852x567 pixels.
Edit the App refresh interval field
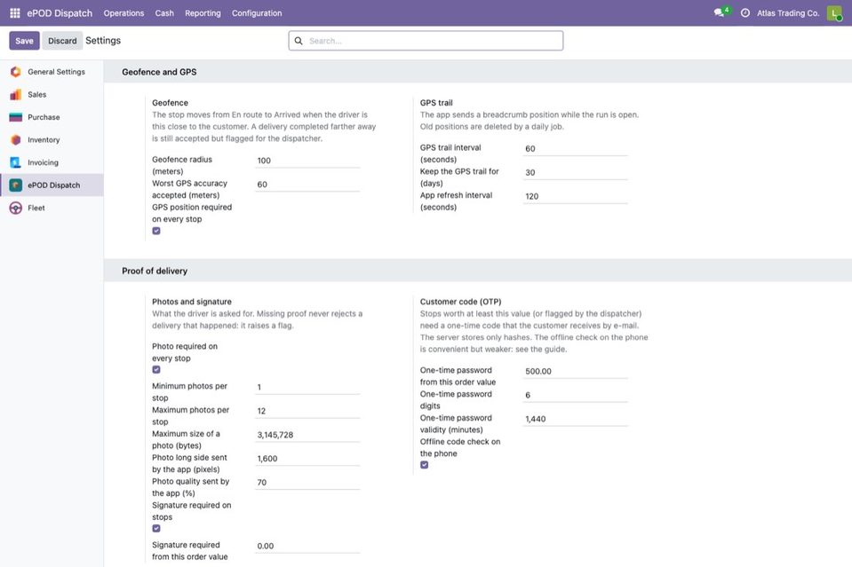(x=575, y=196)
